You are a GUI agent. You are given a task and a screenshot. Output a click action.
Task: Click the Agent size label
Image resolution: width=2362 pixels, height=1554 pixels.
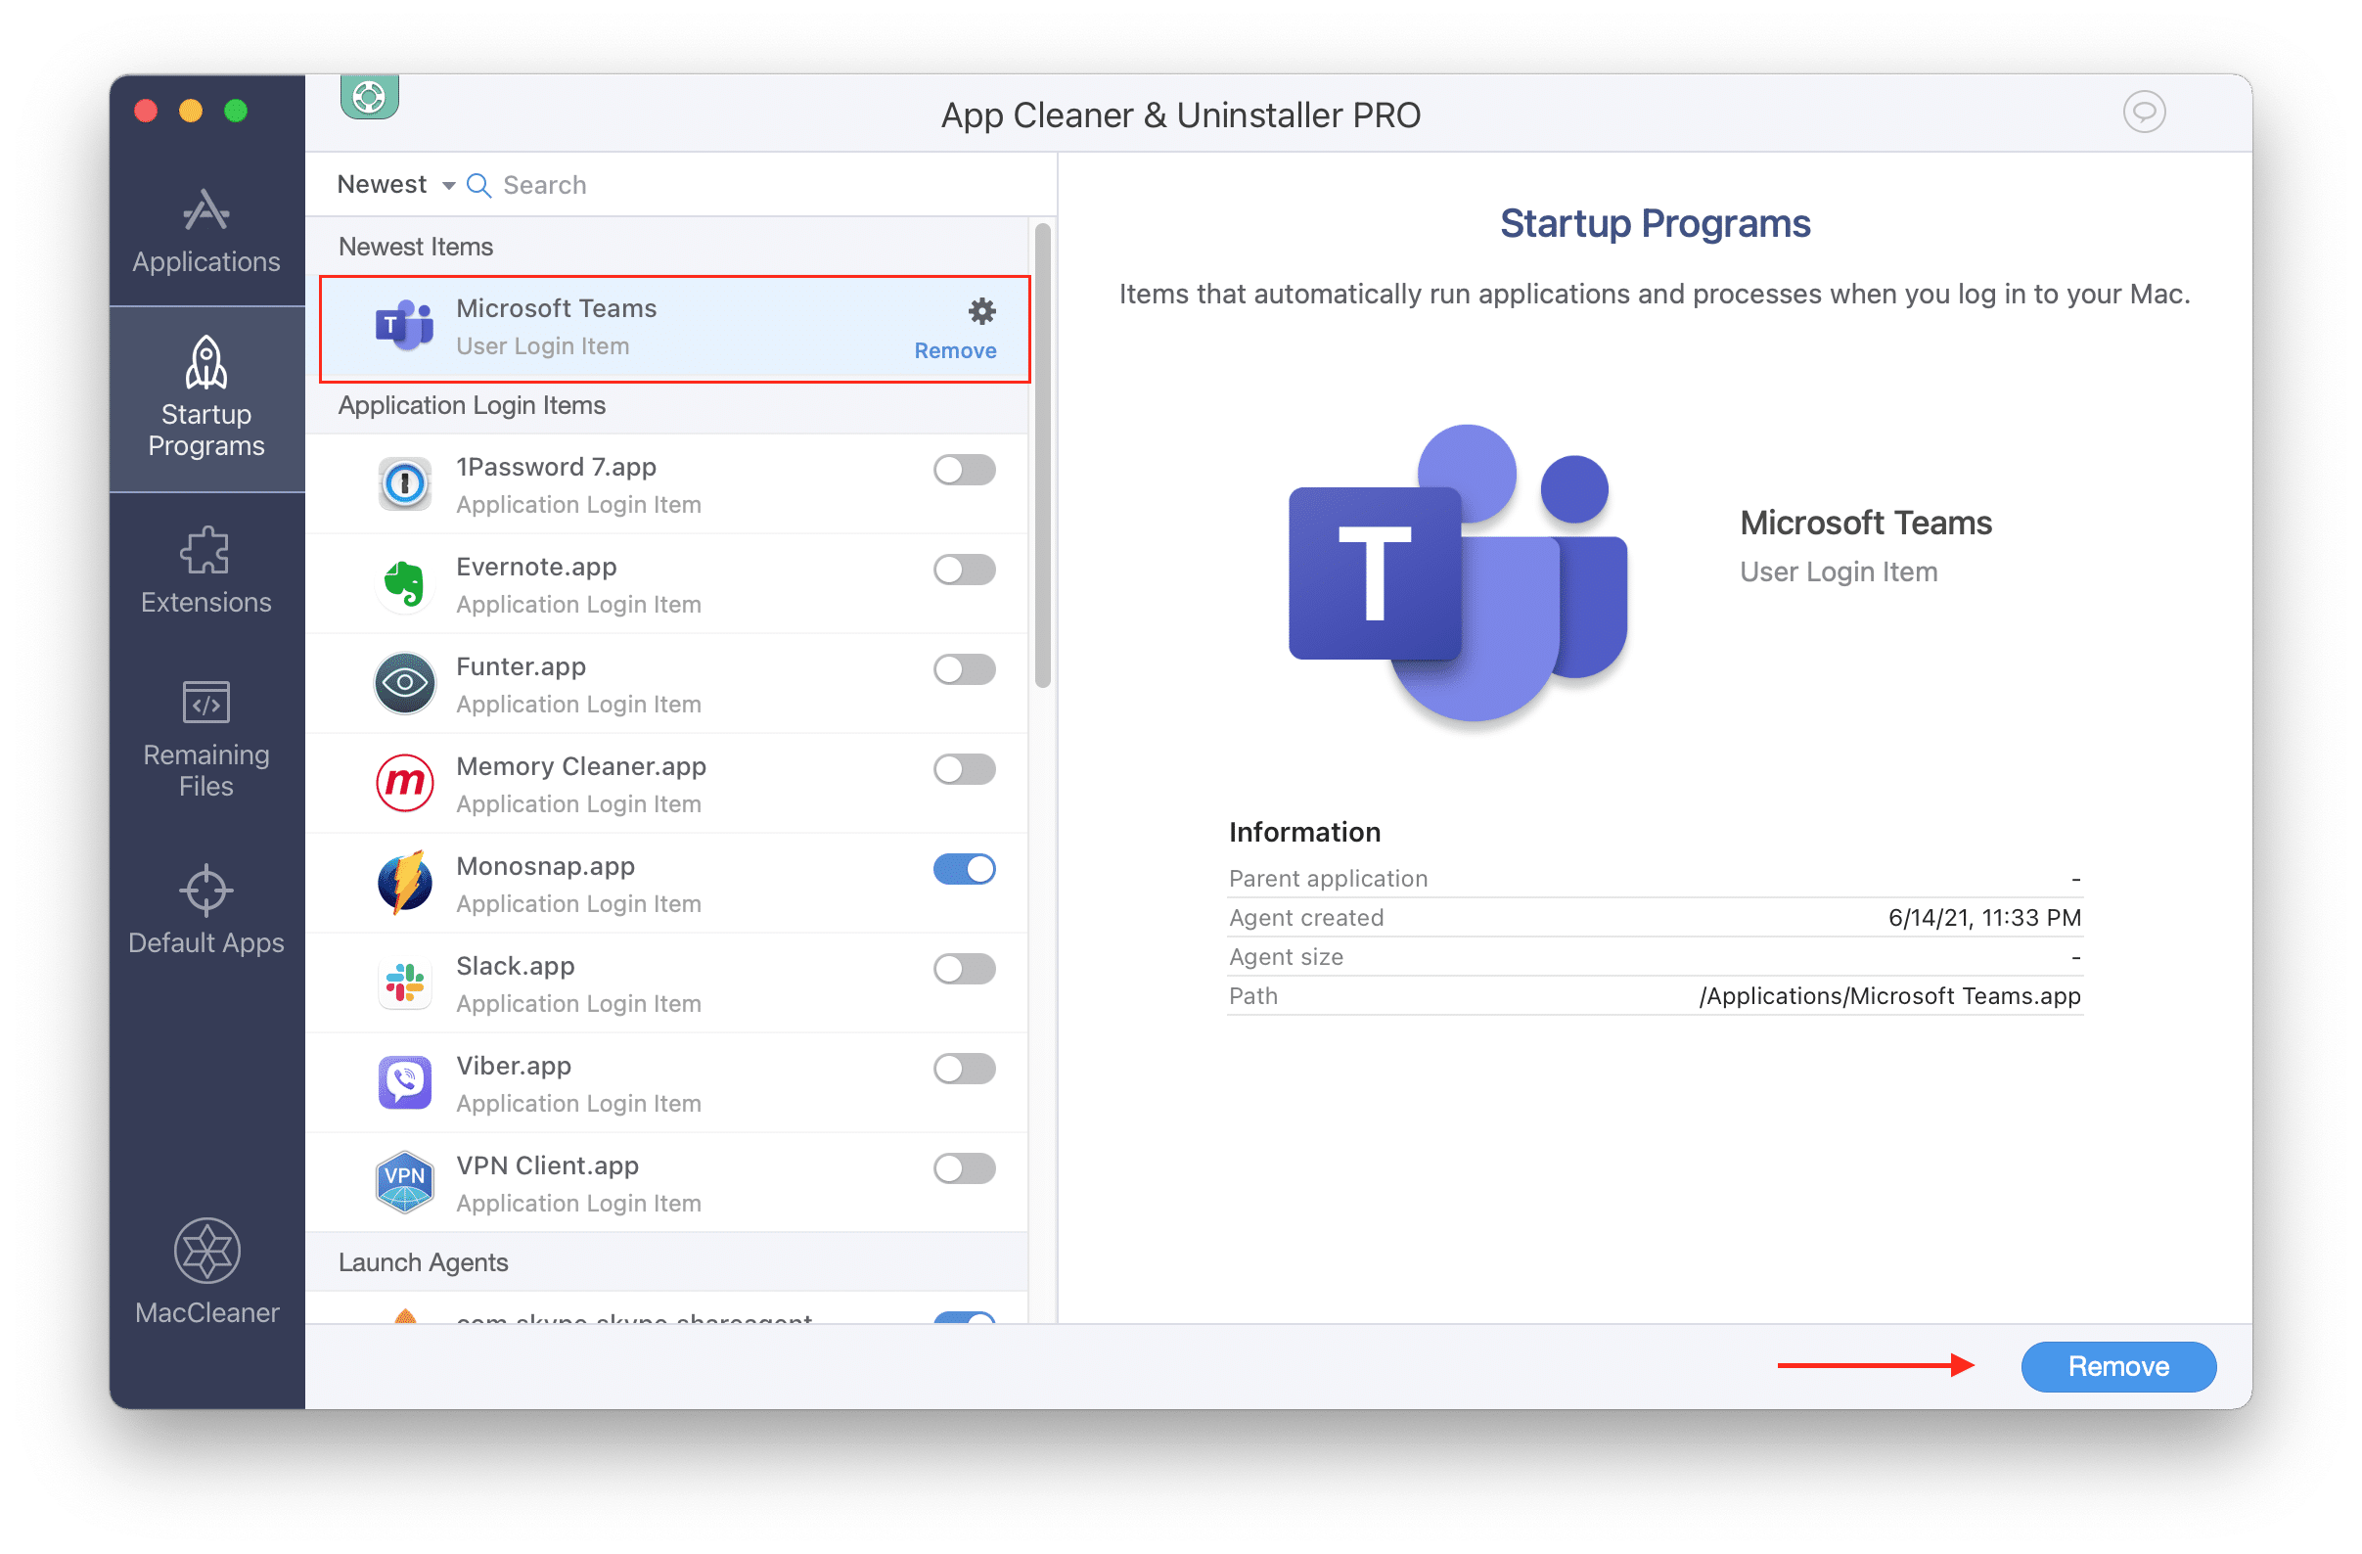1286,958
